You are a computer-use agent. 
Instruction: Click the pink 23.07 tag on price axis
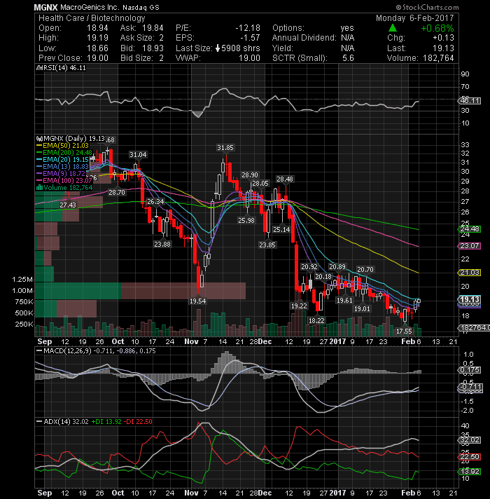[470, 246]
